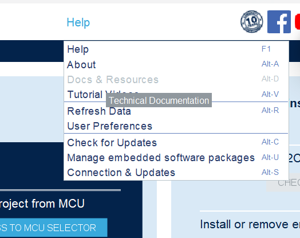Click the greyed CHECK button behind menu
This screenshot has height=238, width=300.
pyautogui.click(x=283, y=183)
